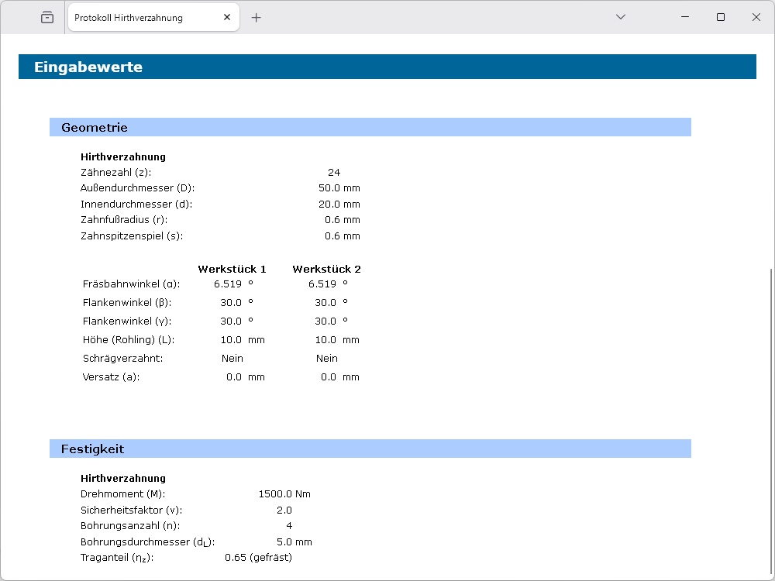This screenshot has height=581, width=775.
Task: Click the vertical scrollbar thumb
Action: tap(770, 418)
